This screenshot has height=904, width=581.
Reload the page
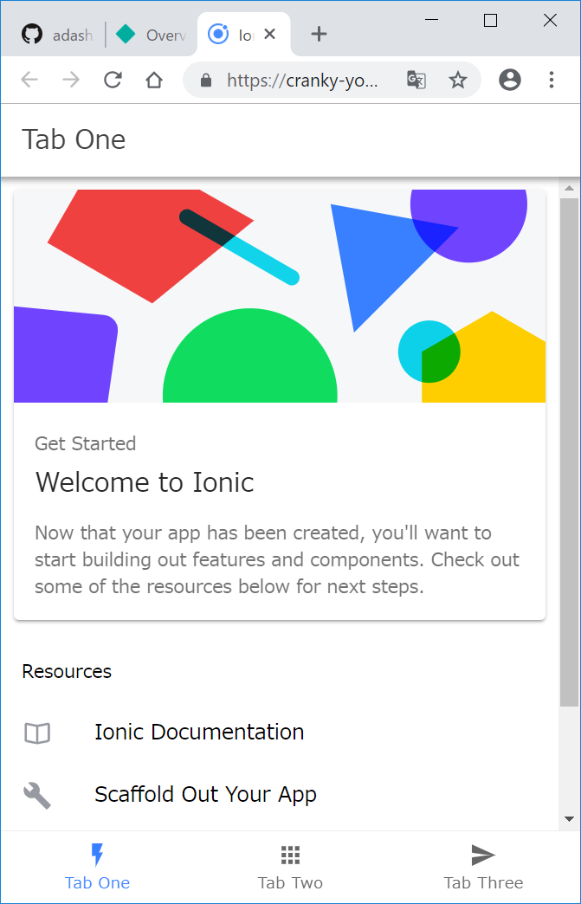(x=113, y=81)
